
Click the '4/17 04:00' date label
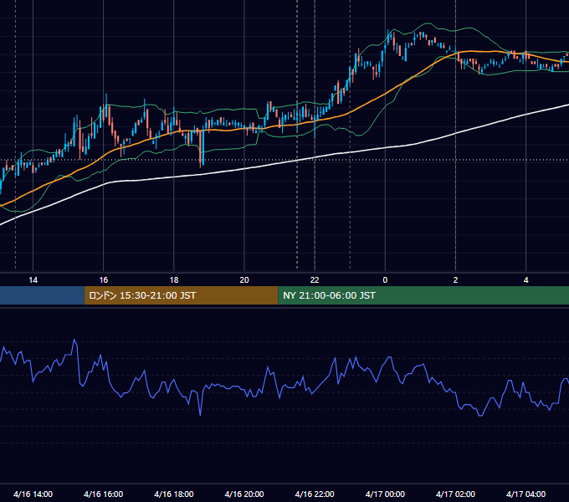coord(525,494)
